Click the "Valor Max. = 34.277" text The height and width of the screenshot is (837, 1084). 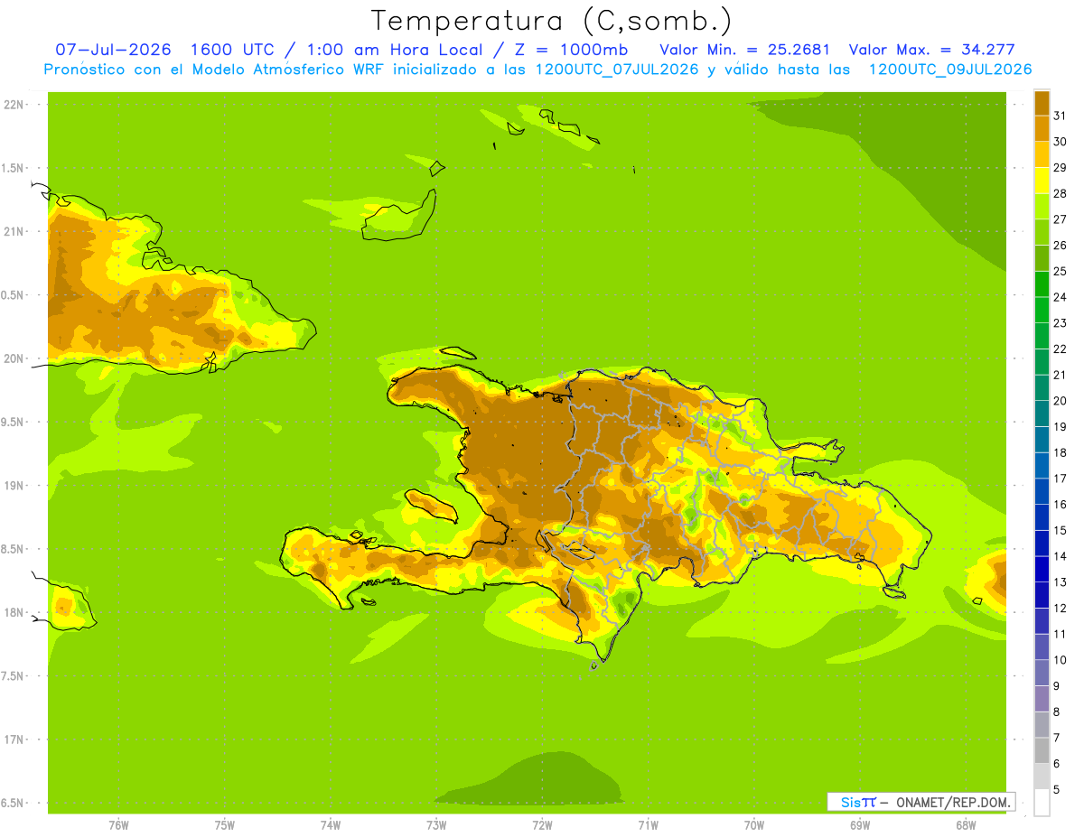(x=932, y=50)
